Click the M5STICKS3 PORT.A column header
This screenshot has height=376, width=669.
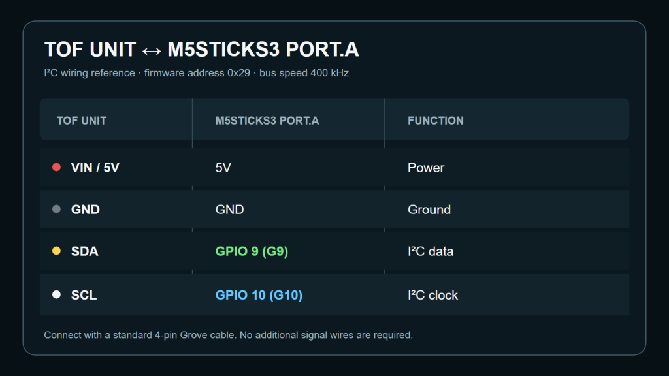point(267,121)
